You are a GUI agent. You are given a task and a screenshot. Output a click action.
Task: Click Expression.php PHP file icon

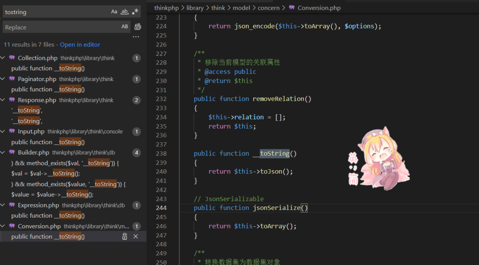click(12, 205)
